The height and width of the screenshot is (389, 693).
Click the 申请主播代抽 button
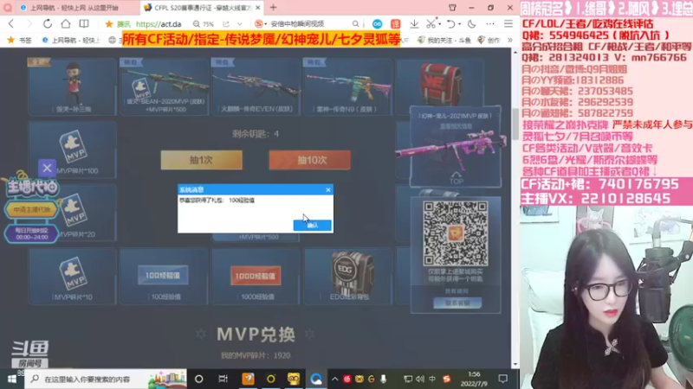(31, 209)
